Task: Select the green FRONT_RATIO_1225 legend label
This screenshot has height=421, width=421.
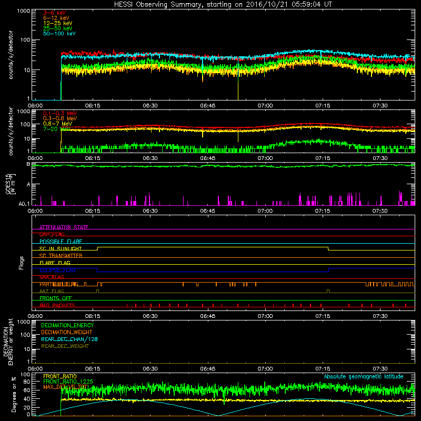Action: pos(68,382)
